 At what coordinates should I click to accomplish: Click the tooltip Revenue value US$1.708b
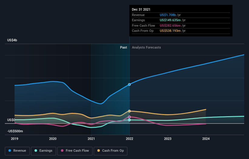click(168, 15)
